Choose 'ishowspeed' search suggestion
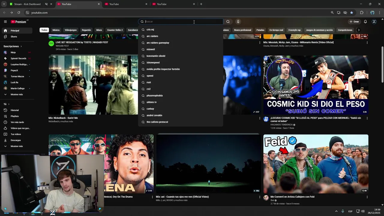 coord(181,63)
